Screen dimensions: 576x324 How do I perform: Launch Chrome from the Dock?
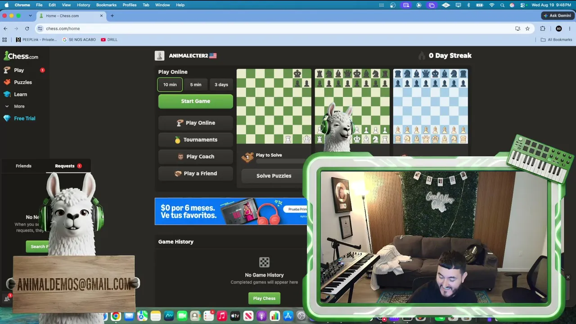point(116,316)
